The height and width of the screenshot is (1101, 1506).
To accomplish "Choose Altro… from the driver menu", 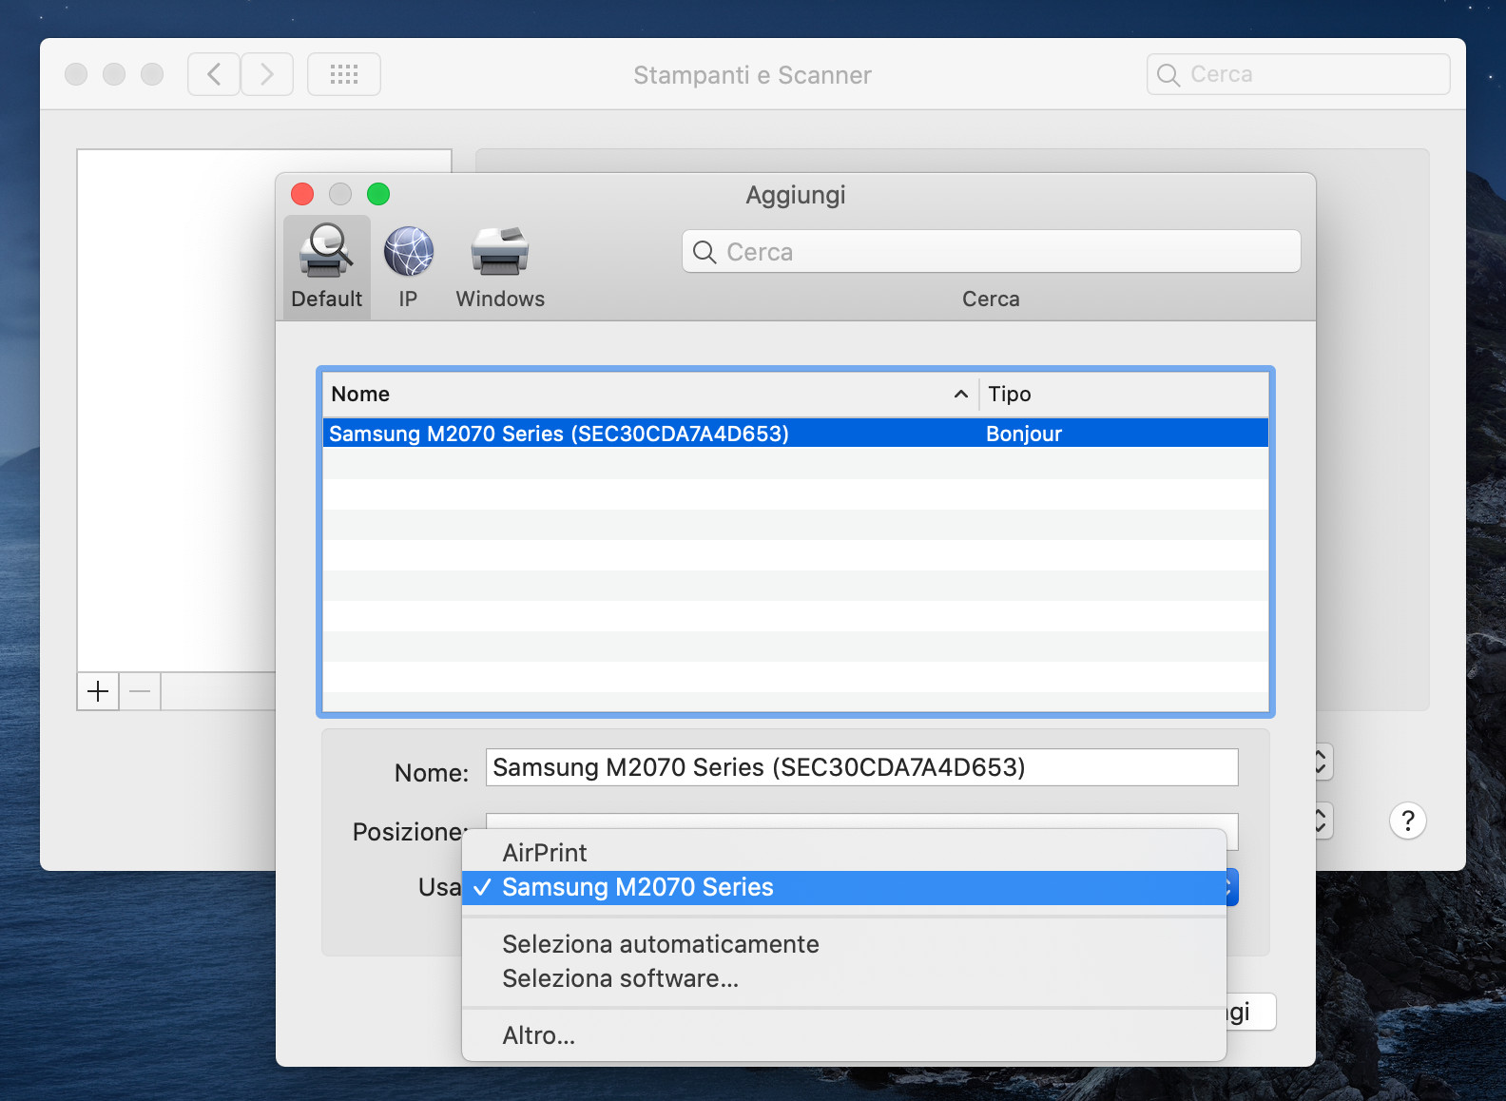I will [x=844, y=1035].
